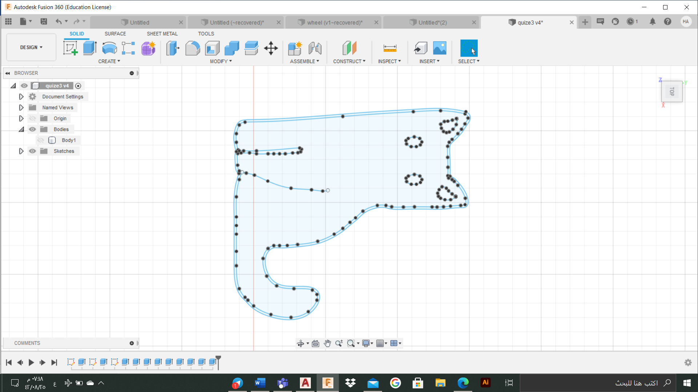Select the Shell tool
Screen dimensions: 698x392
(212, 48)
